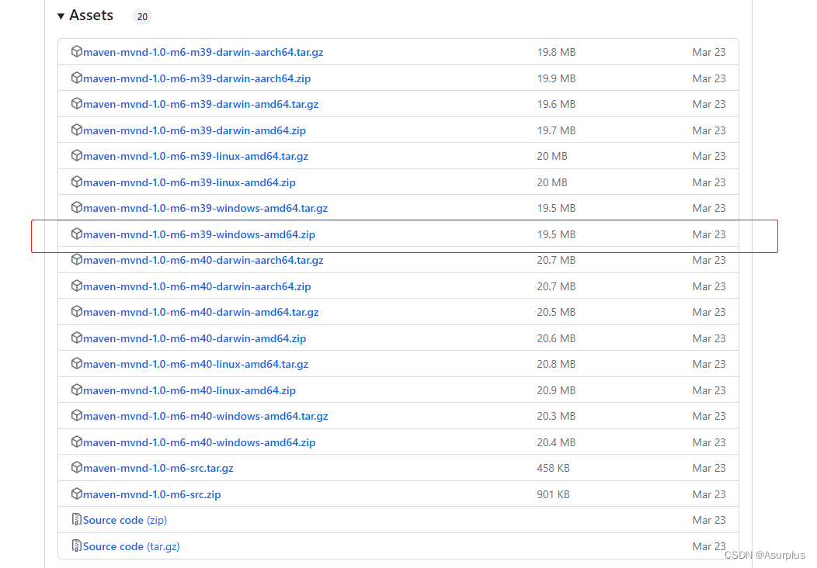Click the package icon beside m39-windows-amd64.zip
The height and width of the screenshot is (568, 817).
tap(77, 234)
